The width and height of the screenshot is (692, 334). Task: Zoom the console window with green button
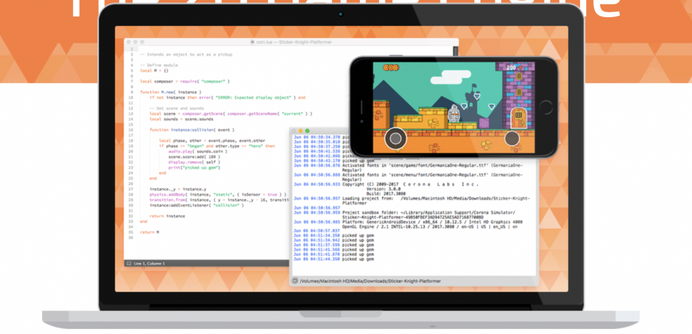(307, 131)
